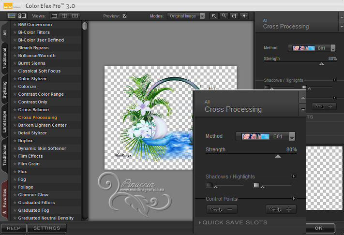The image size is (344, 235).
Task: Click the star icon next to Film Effects
Action: point(15,156)
